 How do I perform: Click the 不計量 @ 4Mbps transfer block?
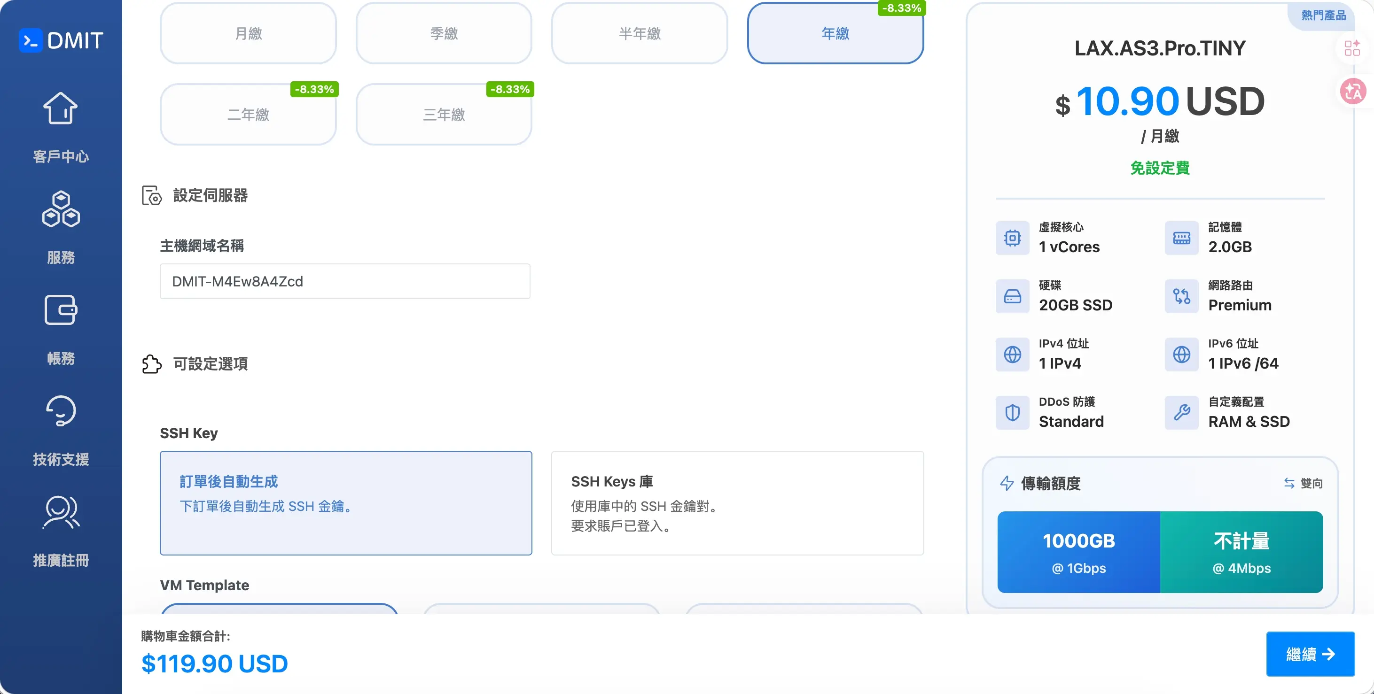coord(1241,552)
